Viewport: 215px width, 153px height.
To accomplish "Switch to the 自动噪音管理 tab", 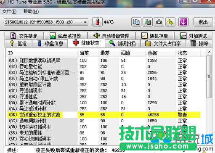I will pos(111,36).
